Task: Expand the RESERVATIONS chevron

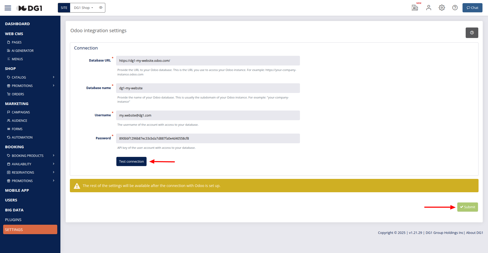Action: point(54,172)
